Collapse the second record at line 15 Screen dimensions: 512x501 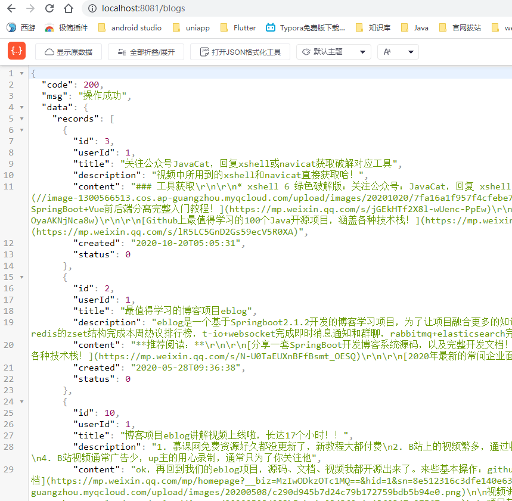point(22,277)
